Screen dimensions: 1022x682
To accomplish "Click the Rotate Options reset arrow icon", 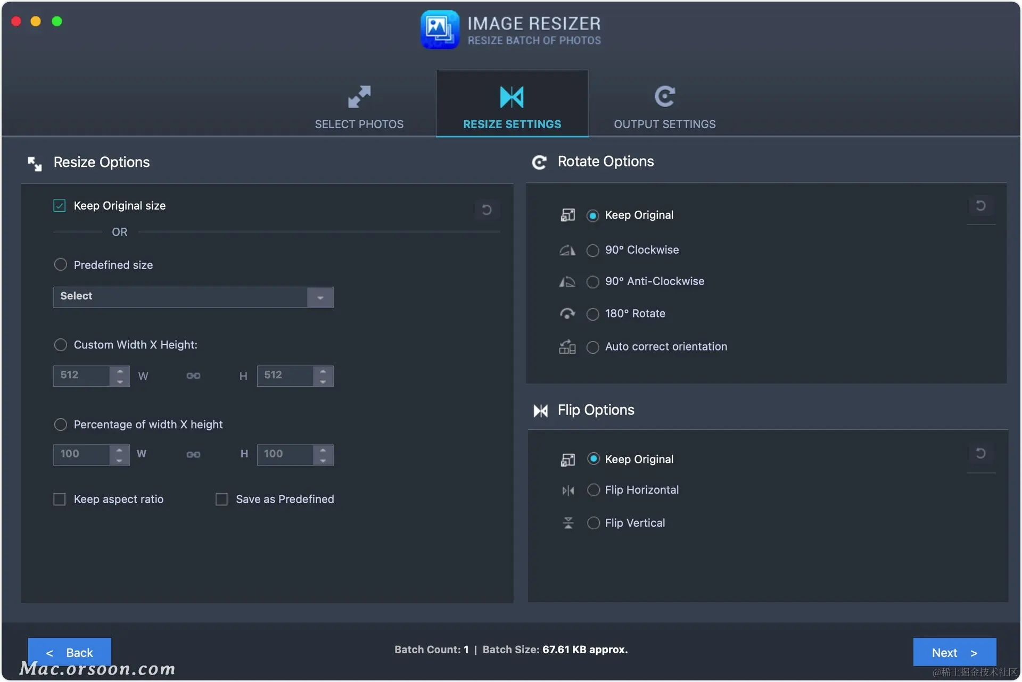I will [980, 206].
